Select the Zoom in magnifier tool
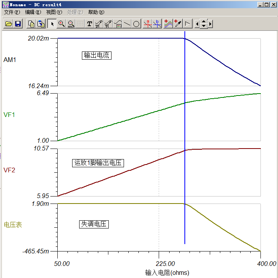 [61, 24]
